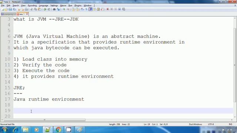The width and height of the screenshot is (237, 133).
Task: Toggle Word Wrap in the toolbar
Action: point(82,9)
